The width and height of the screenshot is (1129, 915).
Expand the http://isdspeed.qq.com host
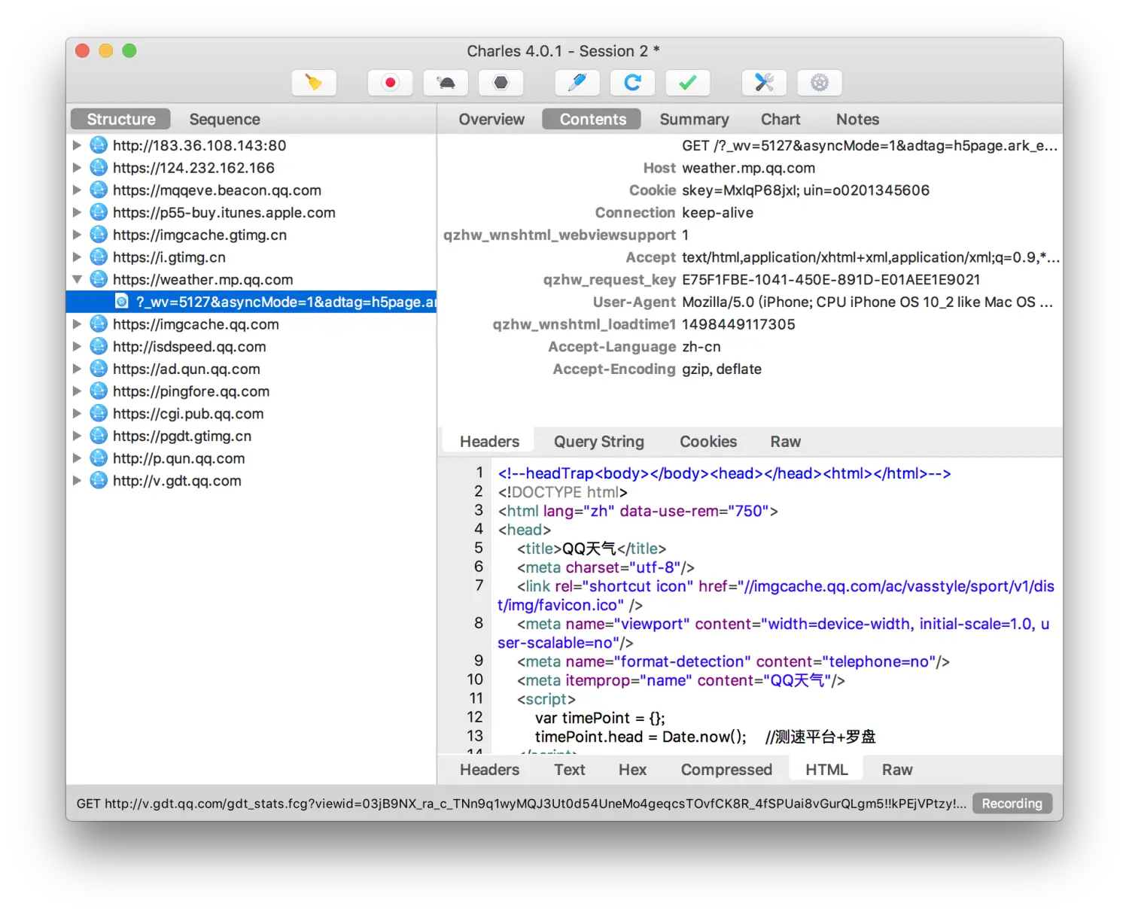[77, 347]
